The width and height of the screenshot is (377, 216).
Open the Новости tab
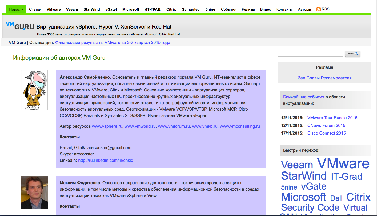(16, 9)
